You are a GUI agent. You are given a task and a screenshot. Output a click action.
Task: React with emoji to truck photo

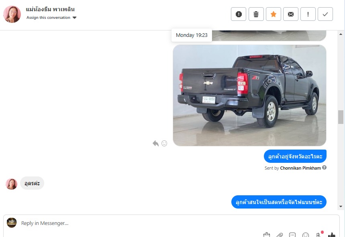click(x=164, y=144)
